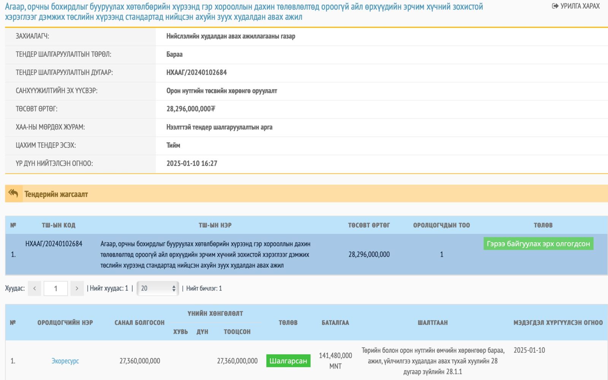Open the Экоресурс participant link

(65, 361)
